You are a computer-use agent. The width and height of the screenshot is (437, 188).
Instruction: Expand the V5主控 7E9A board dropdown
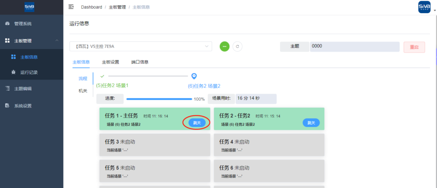coord(140,46)
